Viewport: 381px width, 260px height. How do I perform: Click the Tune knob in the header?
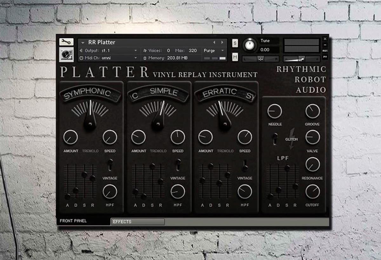tap(250, 45)
